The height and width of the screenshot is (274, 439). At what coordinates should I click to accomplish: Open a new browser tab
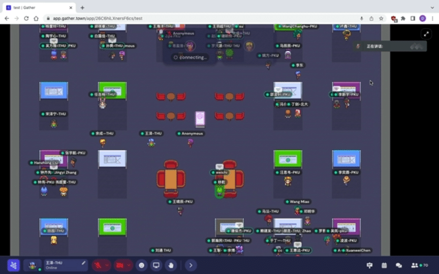click(x=82, y=8)
